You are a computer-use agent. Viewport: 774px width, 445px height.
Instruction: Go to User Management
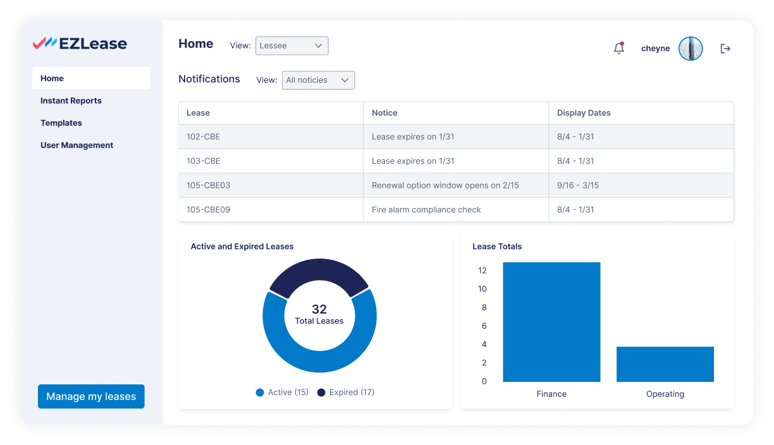(x=77, y=145)
